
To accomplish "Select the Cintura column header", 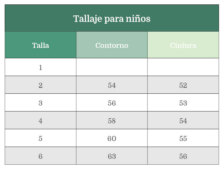I will pyautogui.click(x=183, y=45).
